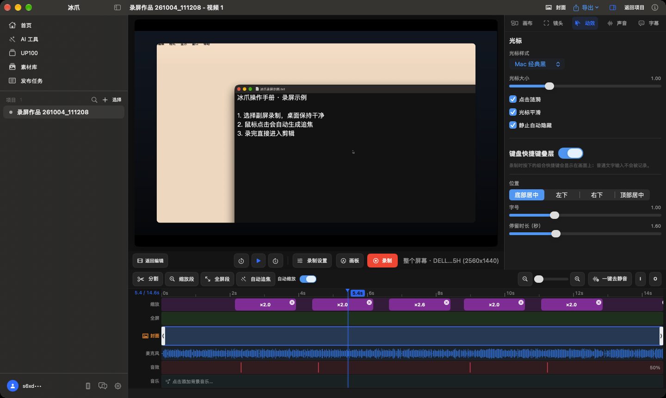This screenshot has height=398, width=666.
Task: Remove the x2.6 zoom segment
Action: [x=446, y=302]
